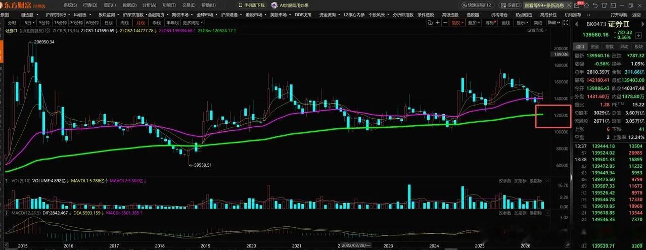Close the VOL indicator panel with X

pyautogui.click(x=547, y=180)
